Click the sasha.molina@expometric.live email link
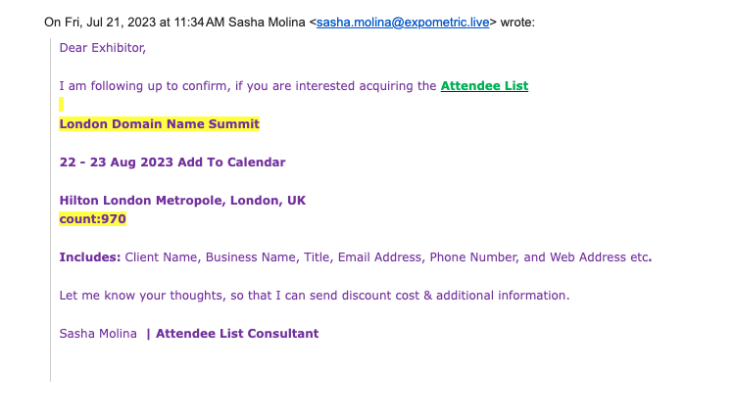This screenshot has width=735, height=417. [403, 21]
